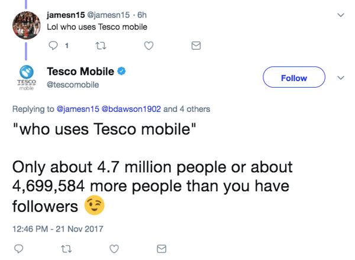The image size is (355, 260).
Task: Reply to jamesn15's tweet
Action: (53, 45)
